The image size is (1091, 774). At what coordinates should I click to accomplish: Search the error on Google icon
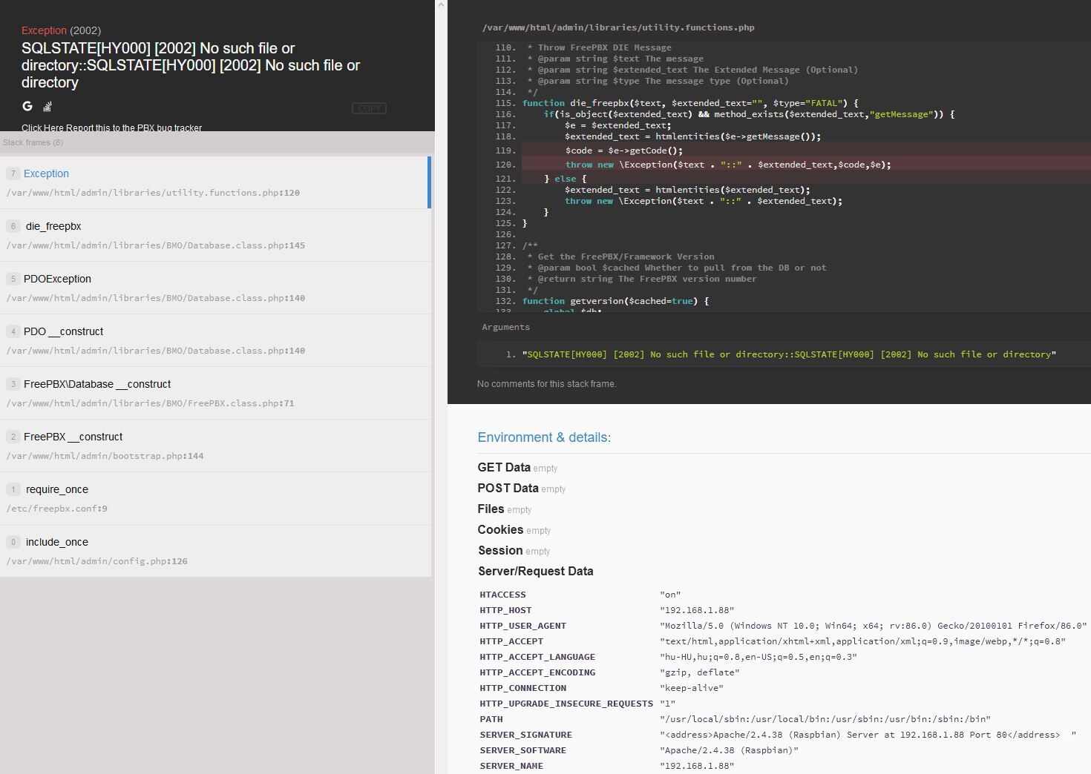(27, 106)
